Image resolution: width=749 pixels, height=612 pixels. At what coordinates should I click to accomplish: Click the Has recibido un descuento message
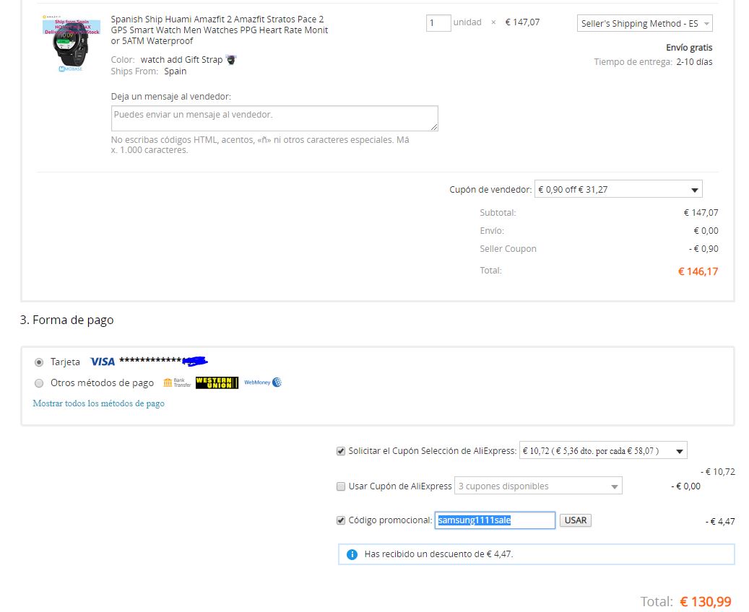pyautogui.click(x=438, y=554)
